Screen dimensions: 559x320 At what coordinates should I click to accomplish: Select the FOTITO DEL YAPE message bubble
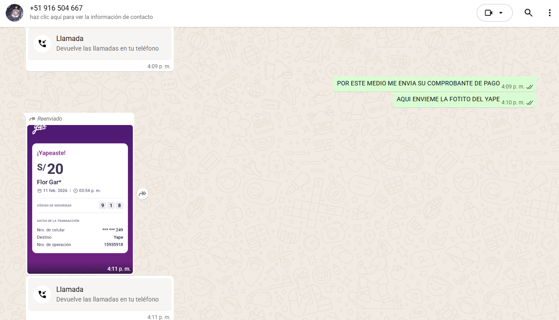(x=448, y=99)
